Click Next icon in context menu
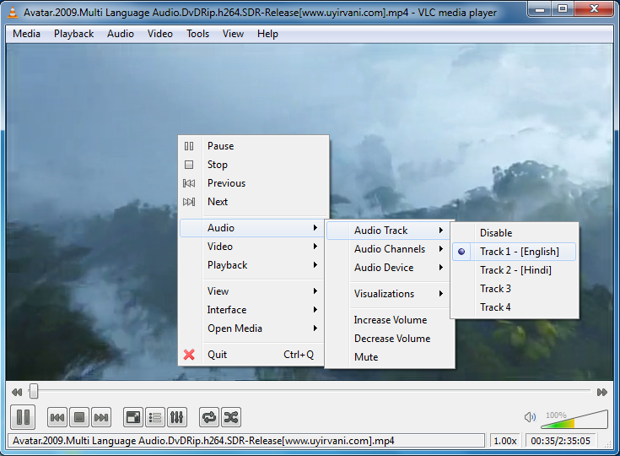This screenshot has width=620, height=456. click(x=189, y=202)
